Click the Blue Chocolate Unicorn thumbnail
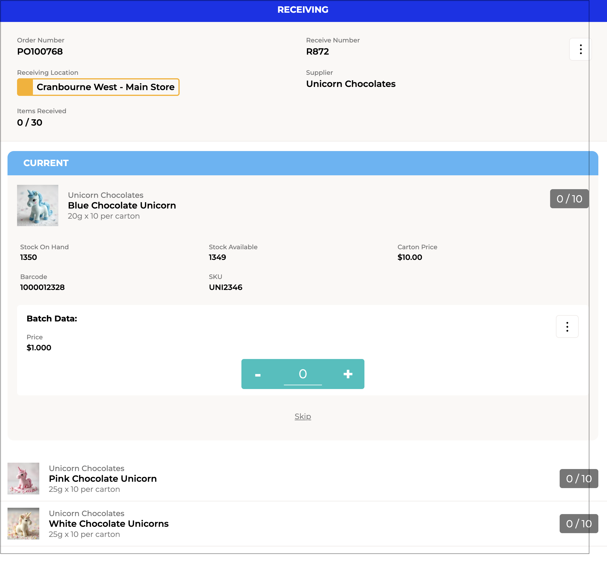The height and width of the screenshot is (573, 607). coord(38,205)
